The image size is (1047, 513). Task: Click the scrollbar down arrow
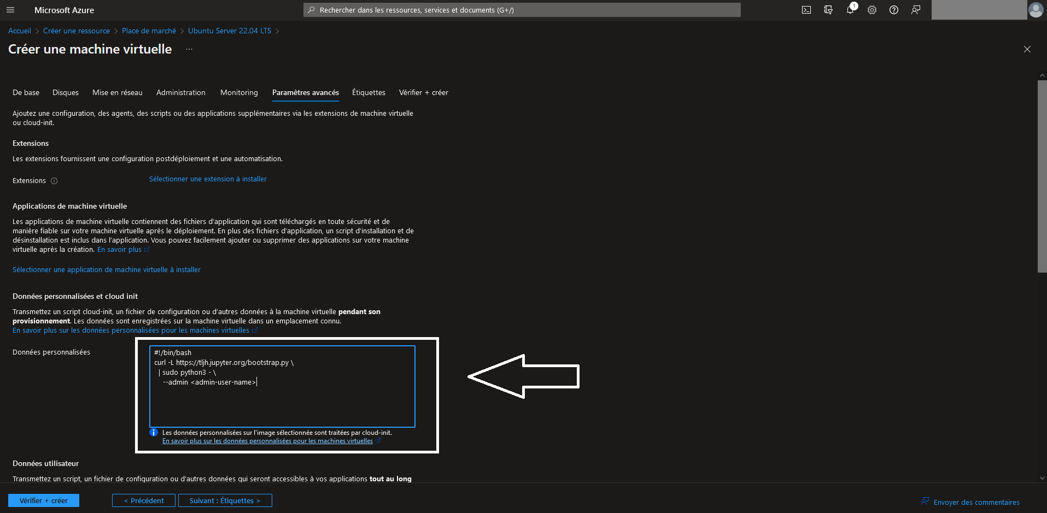pyautogui.click(x=1042, y=478)
